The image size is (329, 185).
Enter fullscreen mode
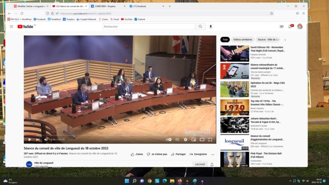tap(210, 140)
